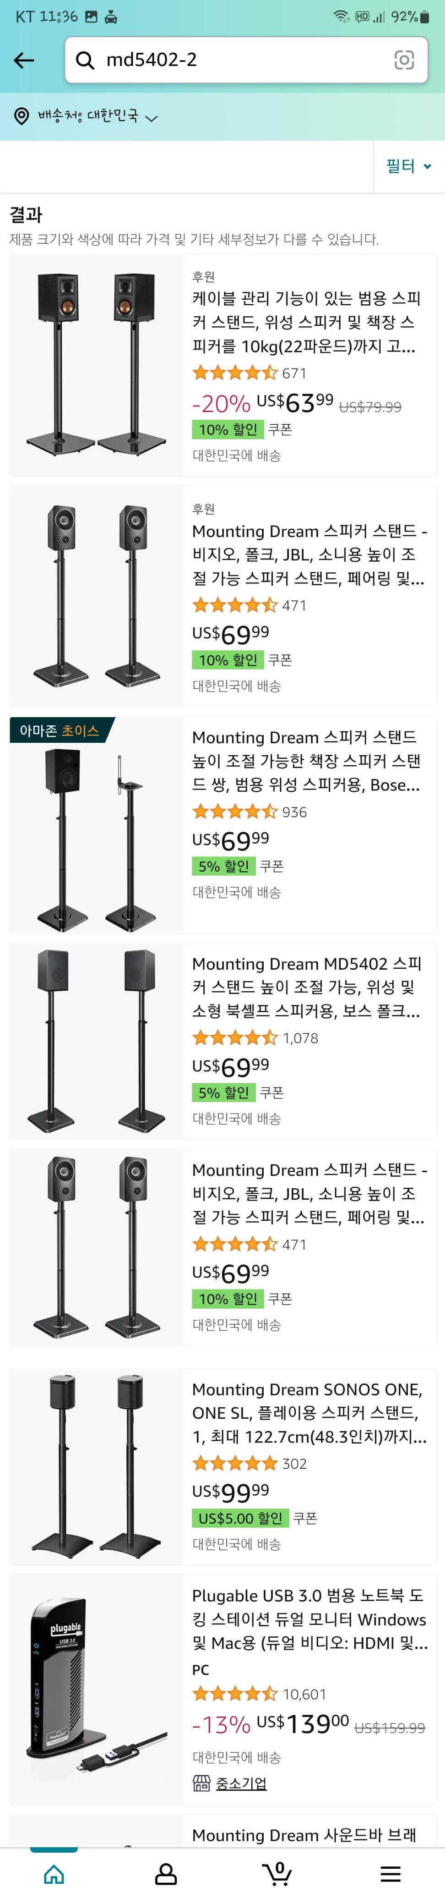Screen dimensions: 445x1899
Task: Open the 중소기업 link
Action: click(240, 1783)
